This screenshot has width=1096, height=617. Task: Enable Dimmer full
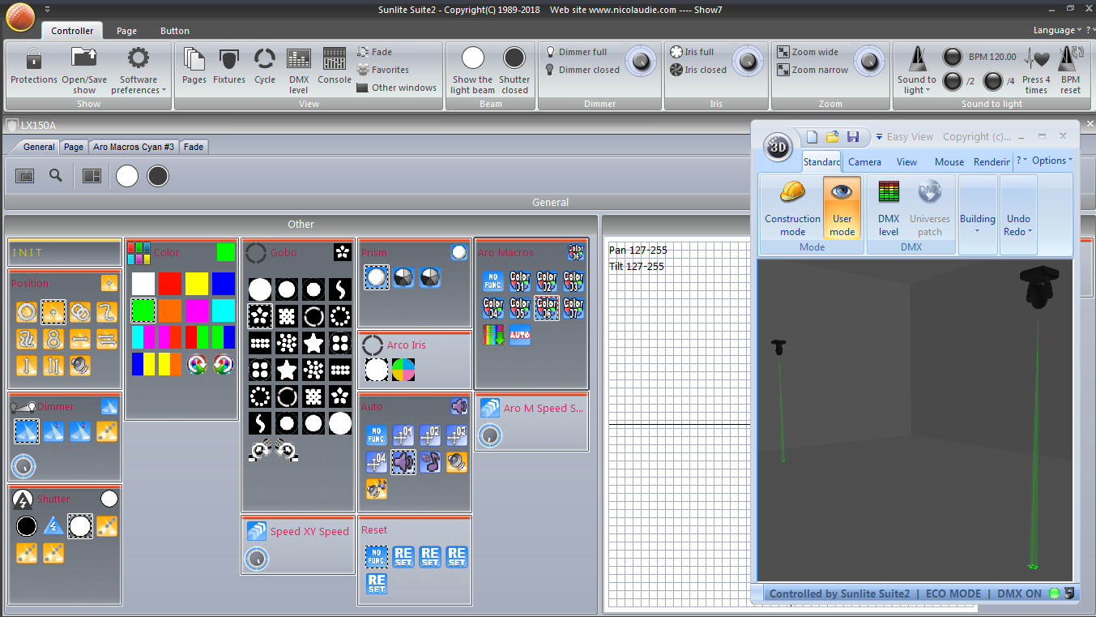pyautogui.click(x=576, y=52)
